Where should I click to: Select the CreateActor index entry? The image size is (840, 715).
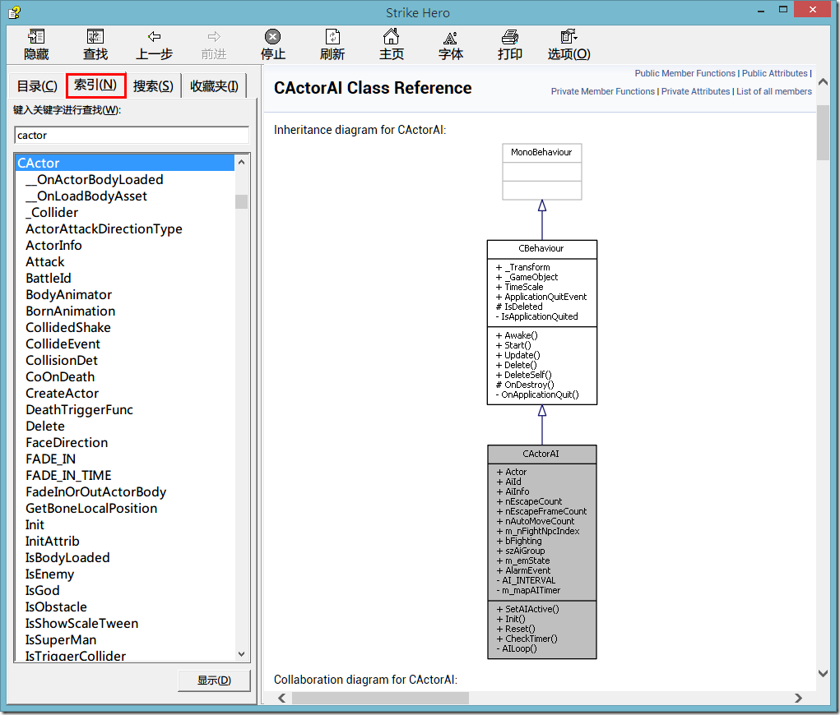click(x=63, y=393)
